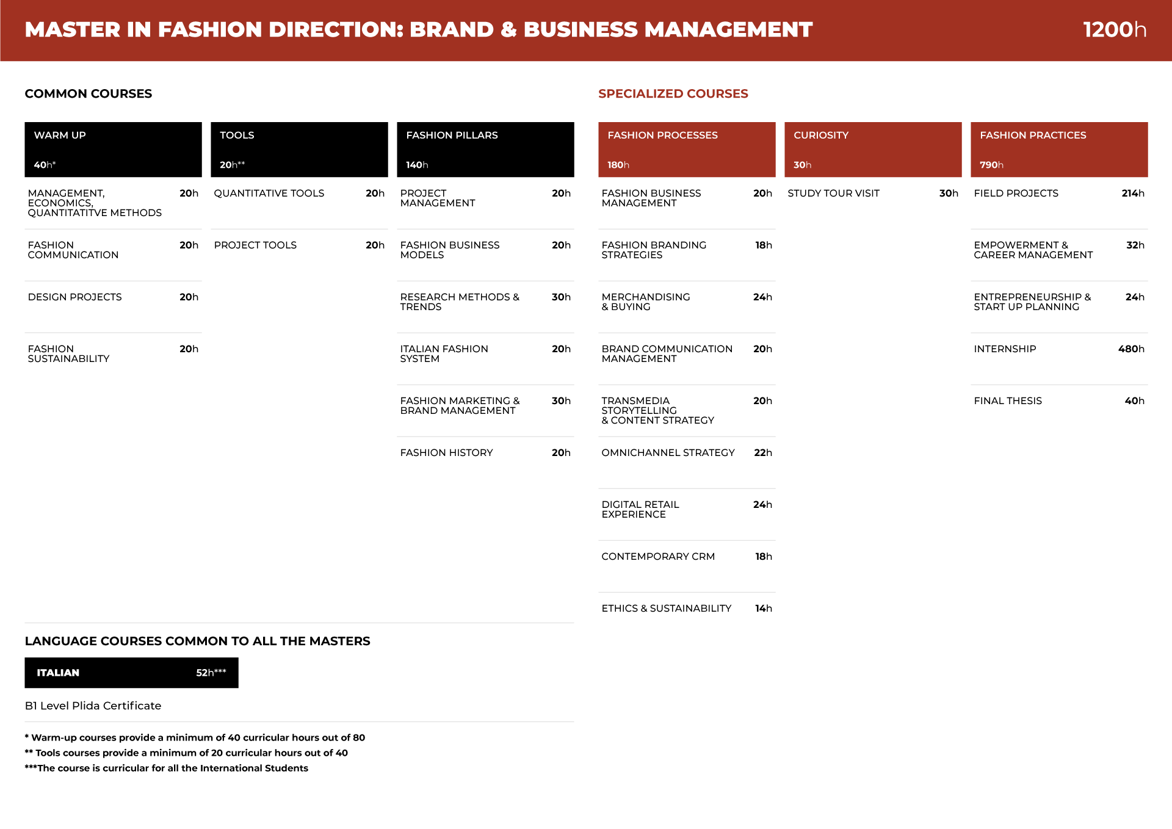Click the B1 Level Plida Certificate text
The image size is (1172, 829).
[93, 706]
